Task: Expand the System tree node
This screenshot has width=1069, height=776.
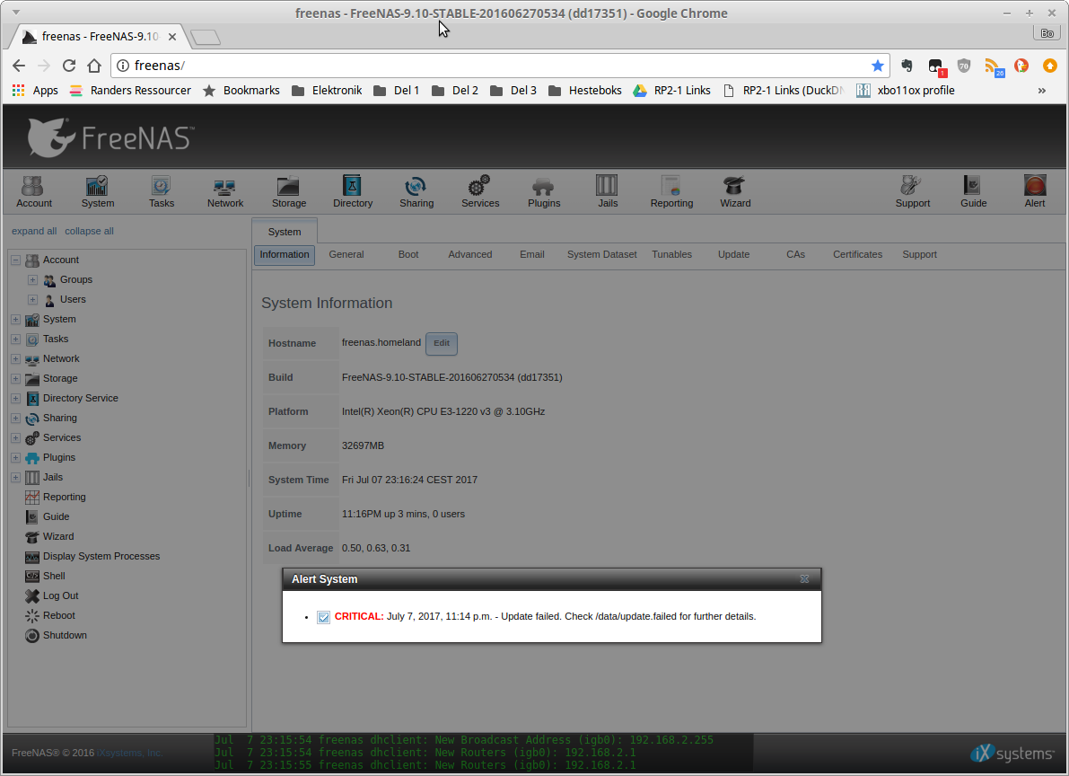Action: pos(15,320)
